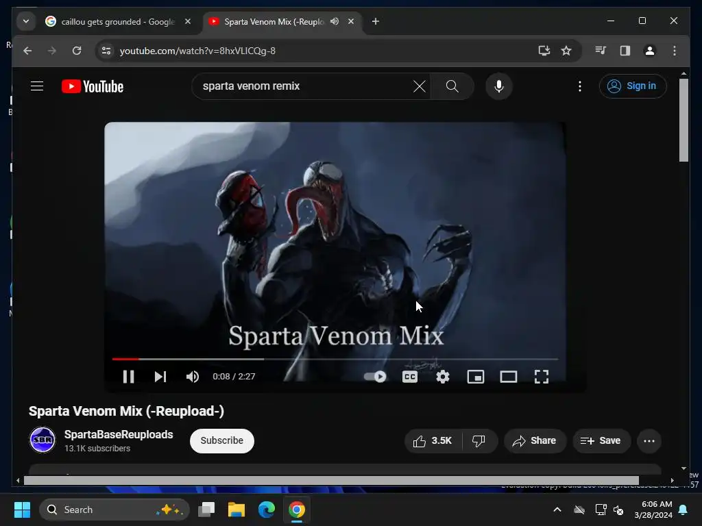Bookmark this page with the star
Screen dimensions: 702x526
(566, 51)
